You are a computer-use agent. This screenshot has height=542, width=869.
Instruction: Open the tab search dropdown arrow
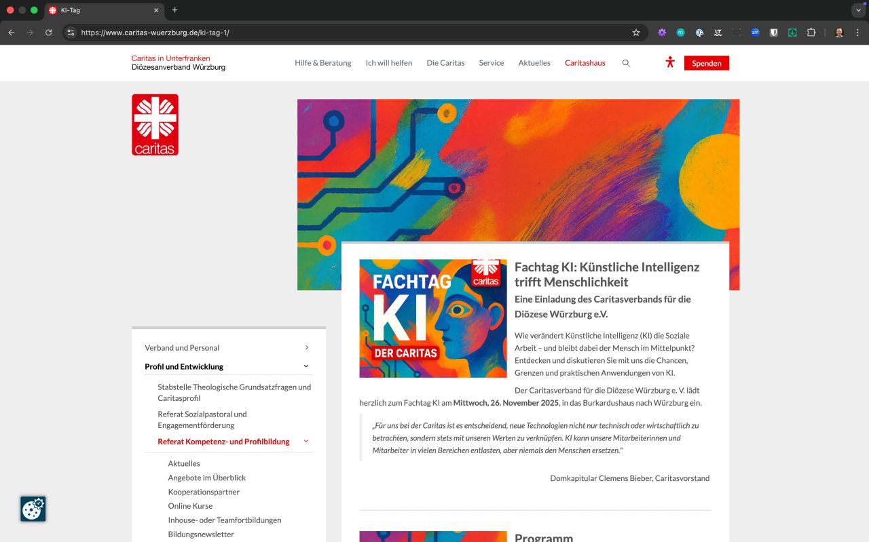[x=857, y=10]
